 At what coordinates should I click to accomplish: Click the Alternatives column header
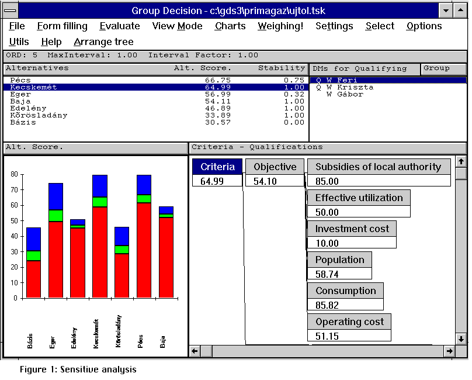point(37,68)
